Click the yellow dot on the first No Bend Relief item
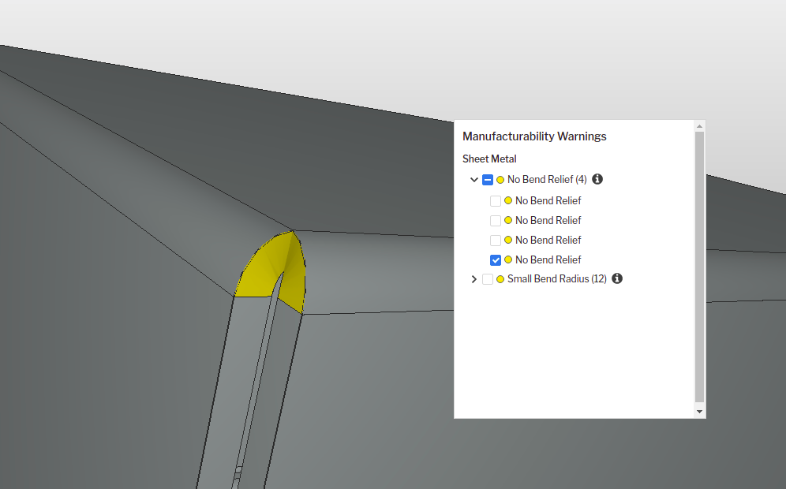This screenshot has height=489, width=786. click(x=507, y=200)
